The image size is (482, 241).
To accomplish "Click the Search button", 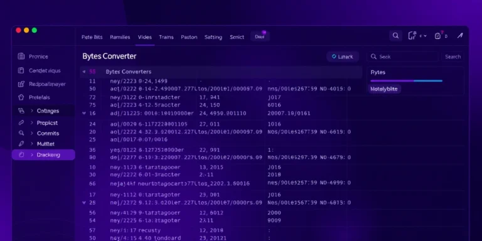I will pyautogui.click(x=453, y=56).
